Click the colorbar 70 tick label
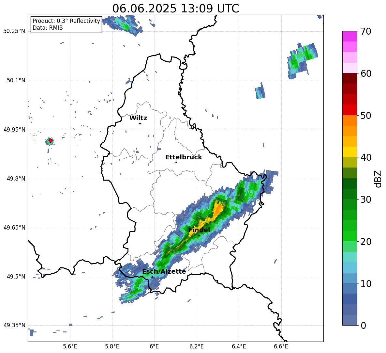The height and width of the screenshot is (353, 386). coord(366,31)
